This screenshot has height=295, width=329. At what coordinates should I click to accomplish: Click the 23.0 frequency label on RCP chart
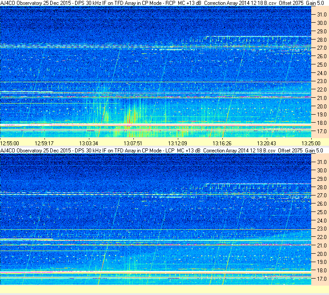coord(321,81)
